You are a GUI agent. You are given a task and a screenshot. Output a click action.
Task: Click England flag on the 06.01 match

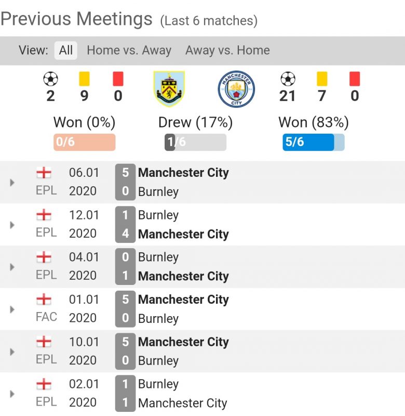click(x=45, y=172)
